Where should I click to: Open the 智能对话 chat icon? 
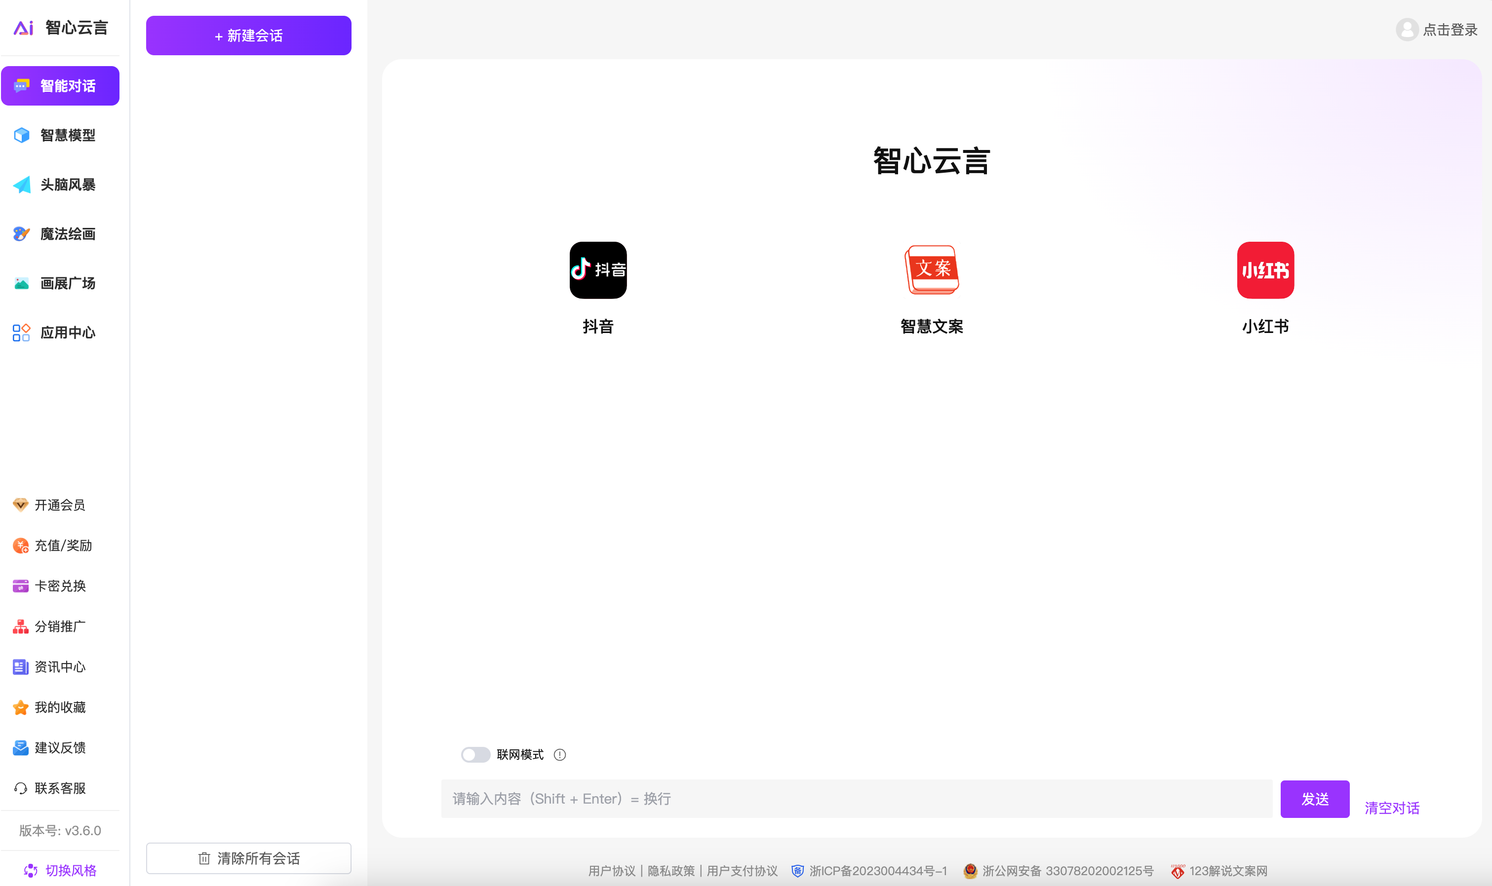(22, 85)
